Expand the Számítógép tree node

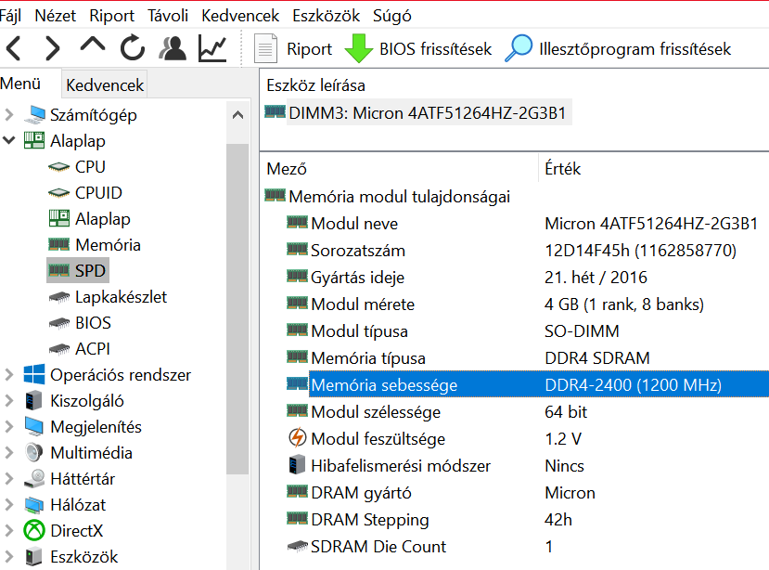[x=9, y=115]
